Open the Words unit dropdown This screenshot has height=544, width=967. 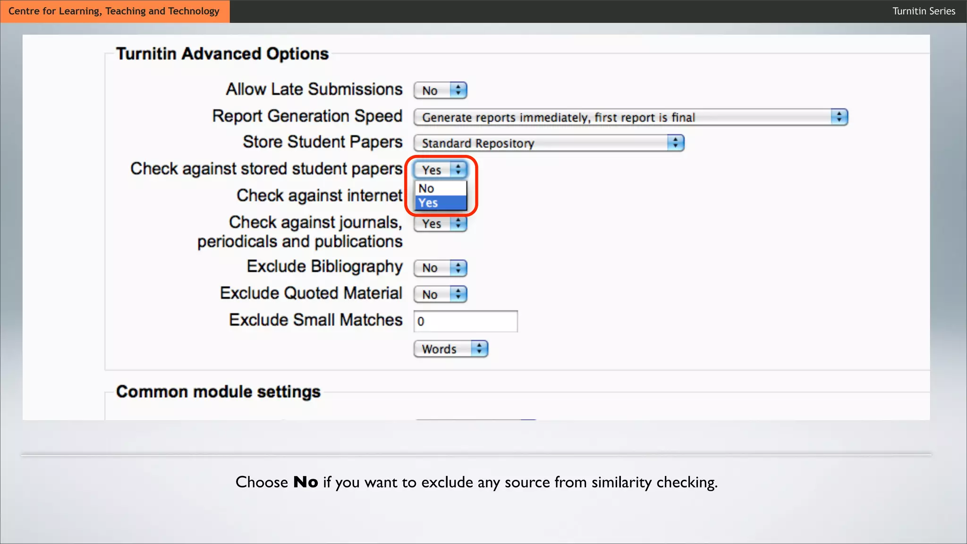(x=450, y=349)
